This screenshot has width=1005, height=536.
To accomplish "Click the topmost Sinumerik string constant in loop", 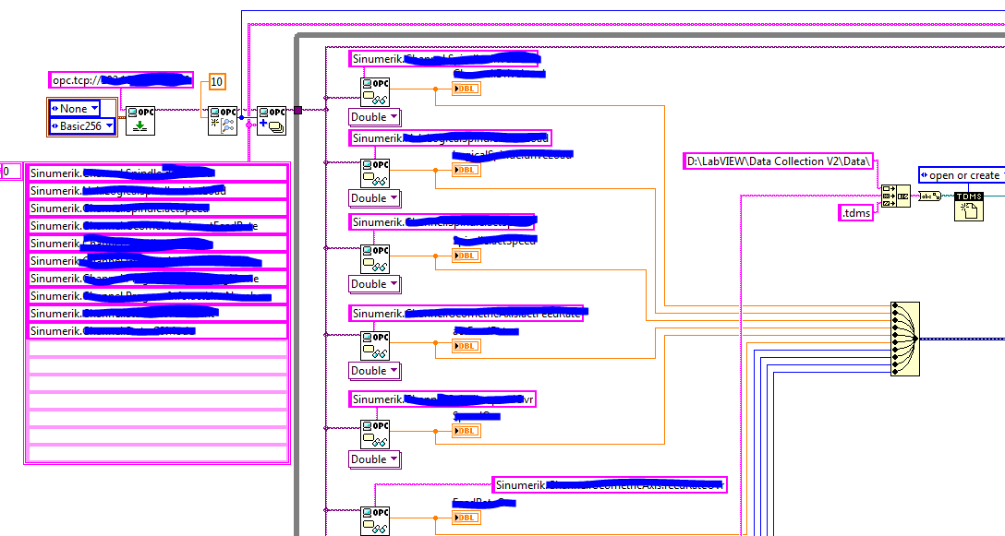I will [x=443, y=59].
